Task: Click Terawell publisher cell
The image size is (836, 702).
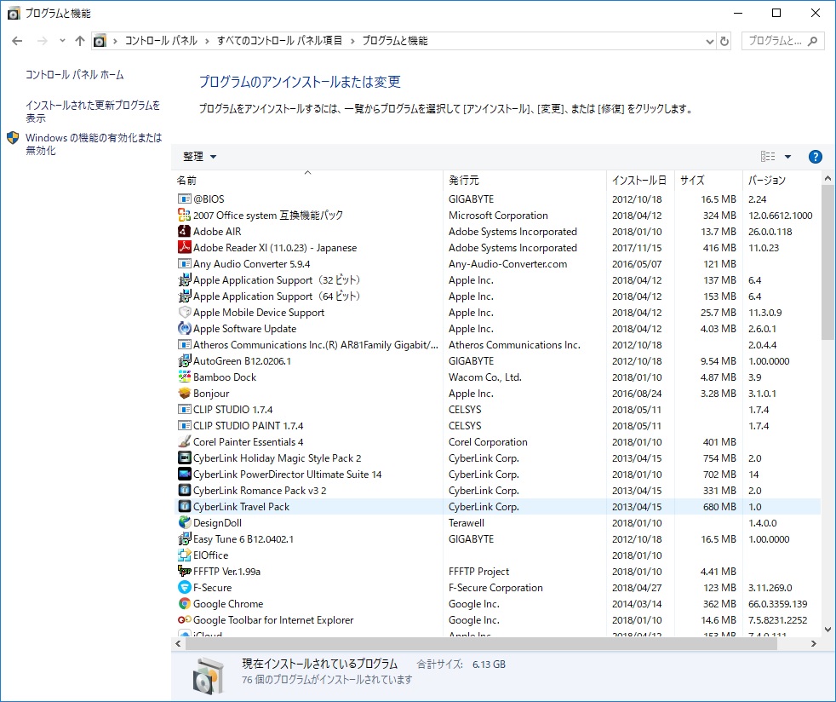Action: [x=467, y=523]
